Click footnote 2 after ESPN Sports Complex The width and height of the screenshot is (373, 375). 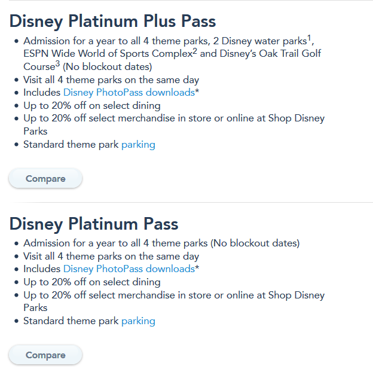point(195,51)
